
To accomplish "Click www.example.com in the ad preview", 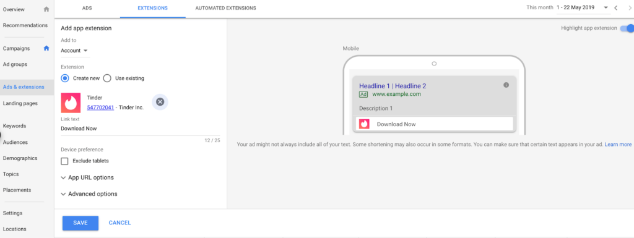I will point(396,95).
